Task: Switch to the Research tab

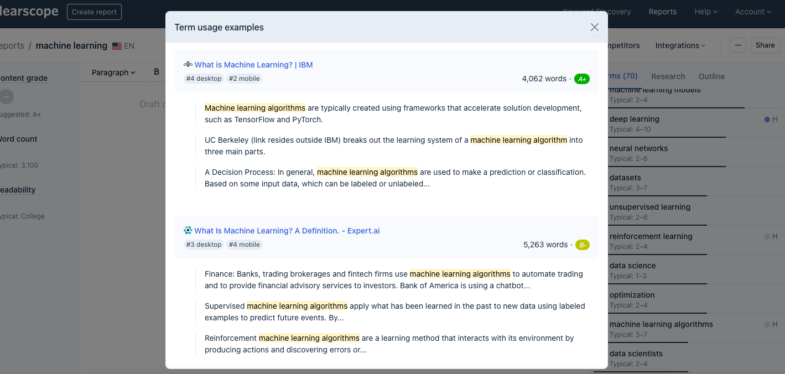Action: (668, 76)
